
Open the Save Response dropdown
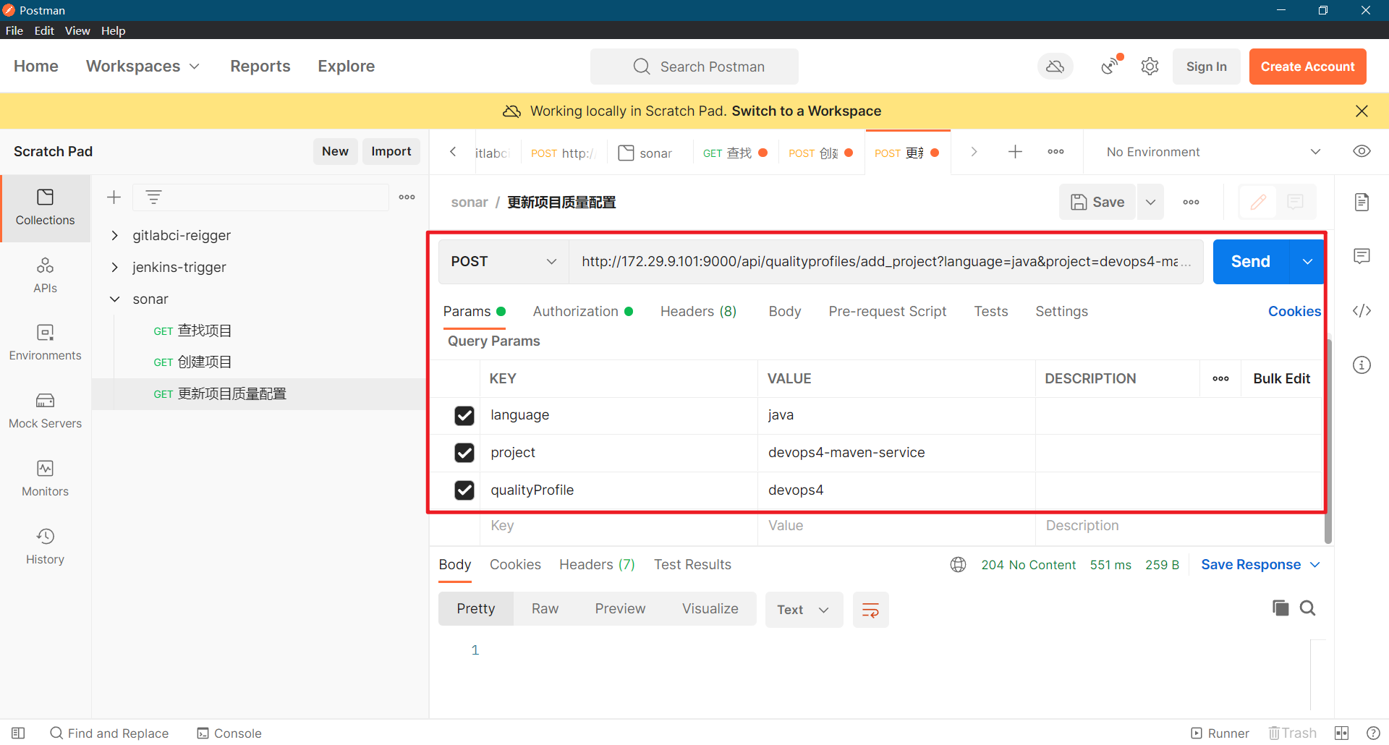coord(1260,565)
